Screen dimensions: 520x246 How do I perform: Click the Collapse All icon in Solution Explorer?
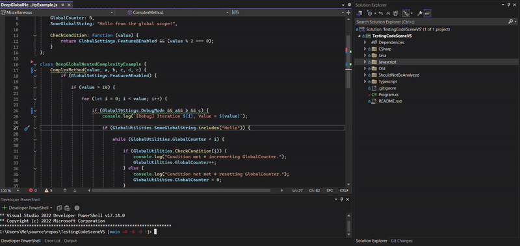pos(388,14)
